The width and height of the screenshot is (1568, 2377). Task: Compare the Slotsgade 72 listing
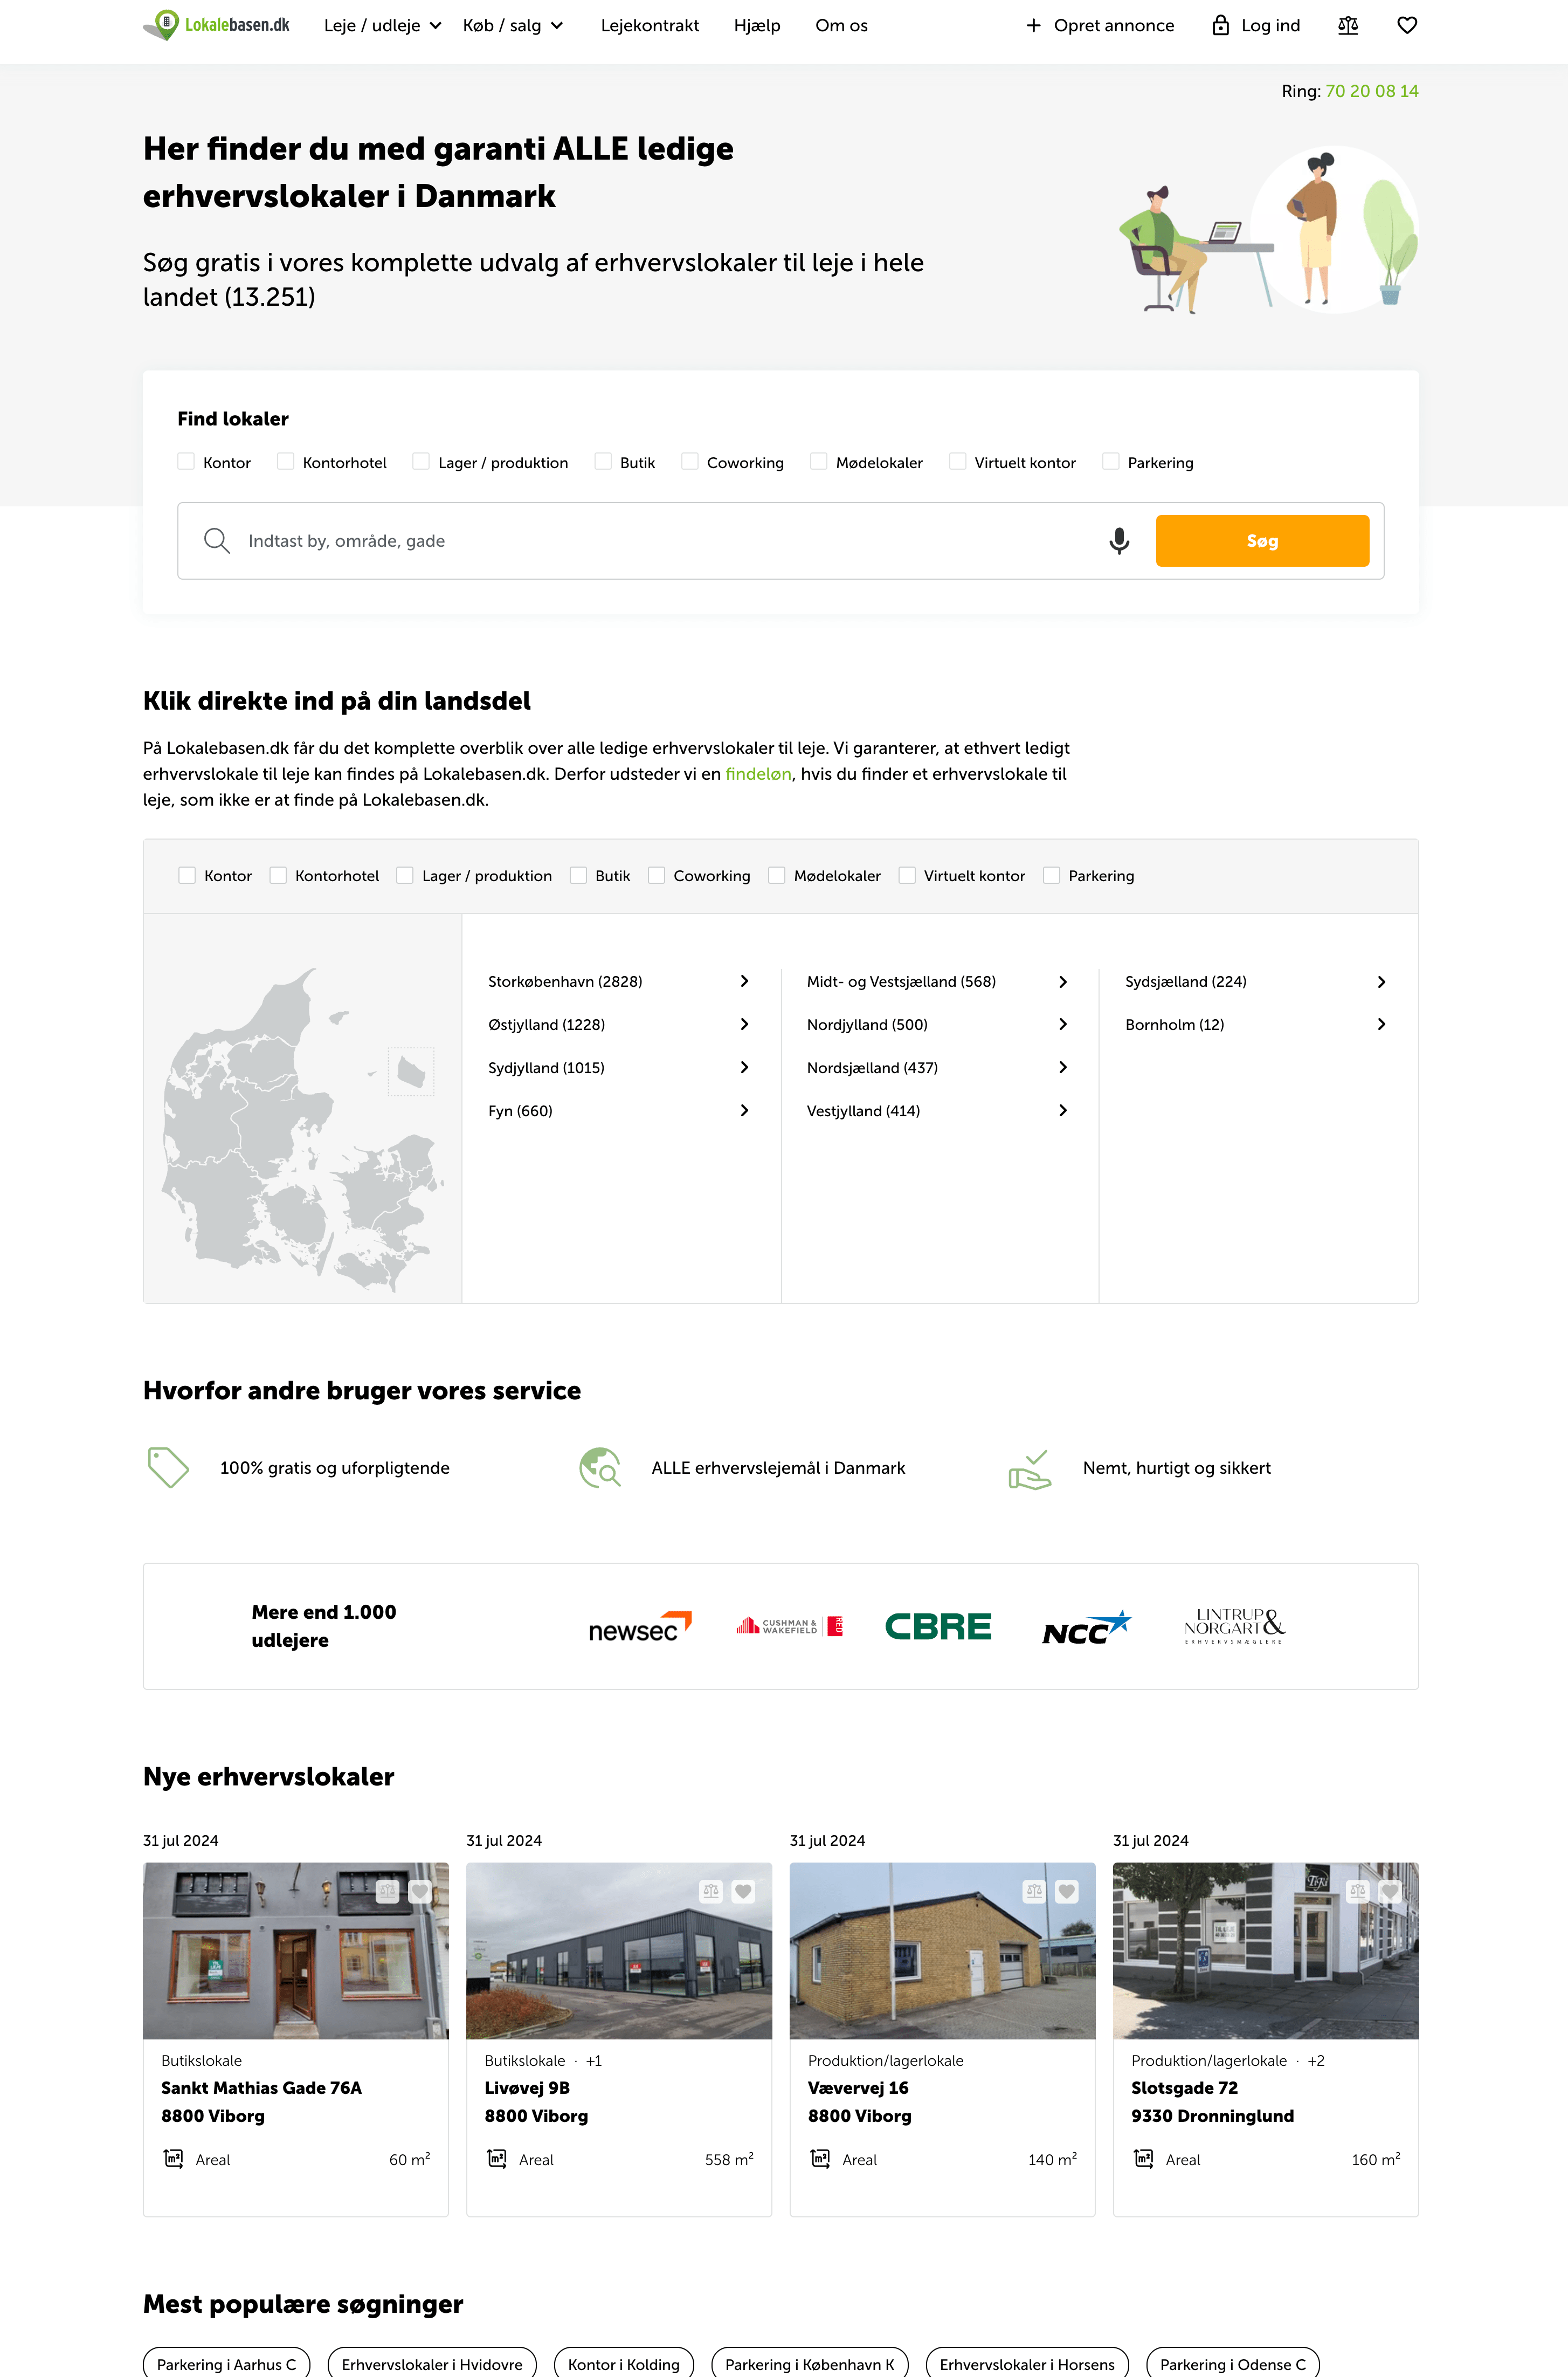tap(1358, 1892)
